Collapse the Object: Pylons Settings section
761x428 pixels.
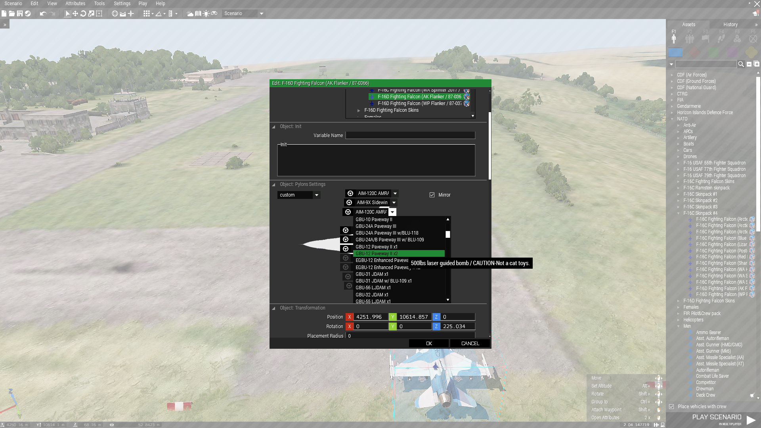click(273, 185)
